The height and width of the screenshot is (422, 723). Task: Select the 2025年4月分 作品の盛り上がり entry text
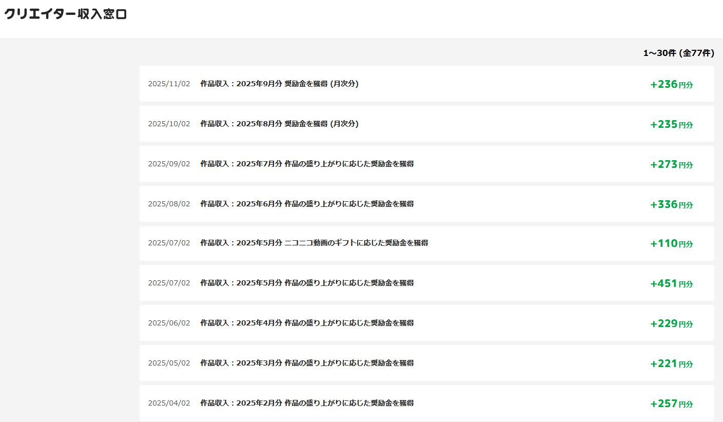point(307,323)
